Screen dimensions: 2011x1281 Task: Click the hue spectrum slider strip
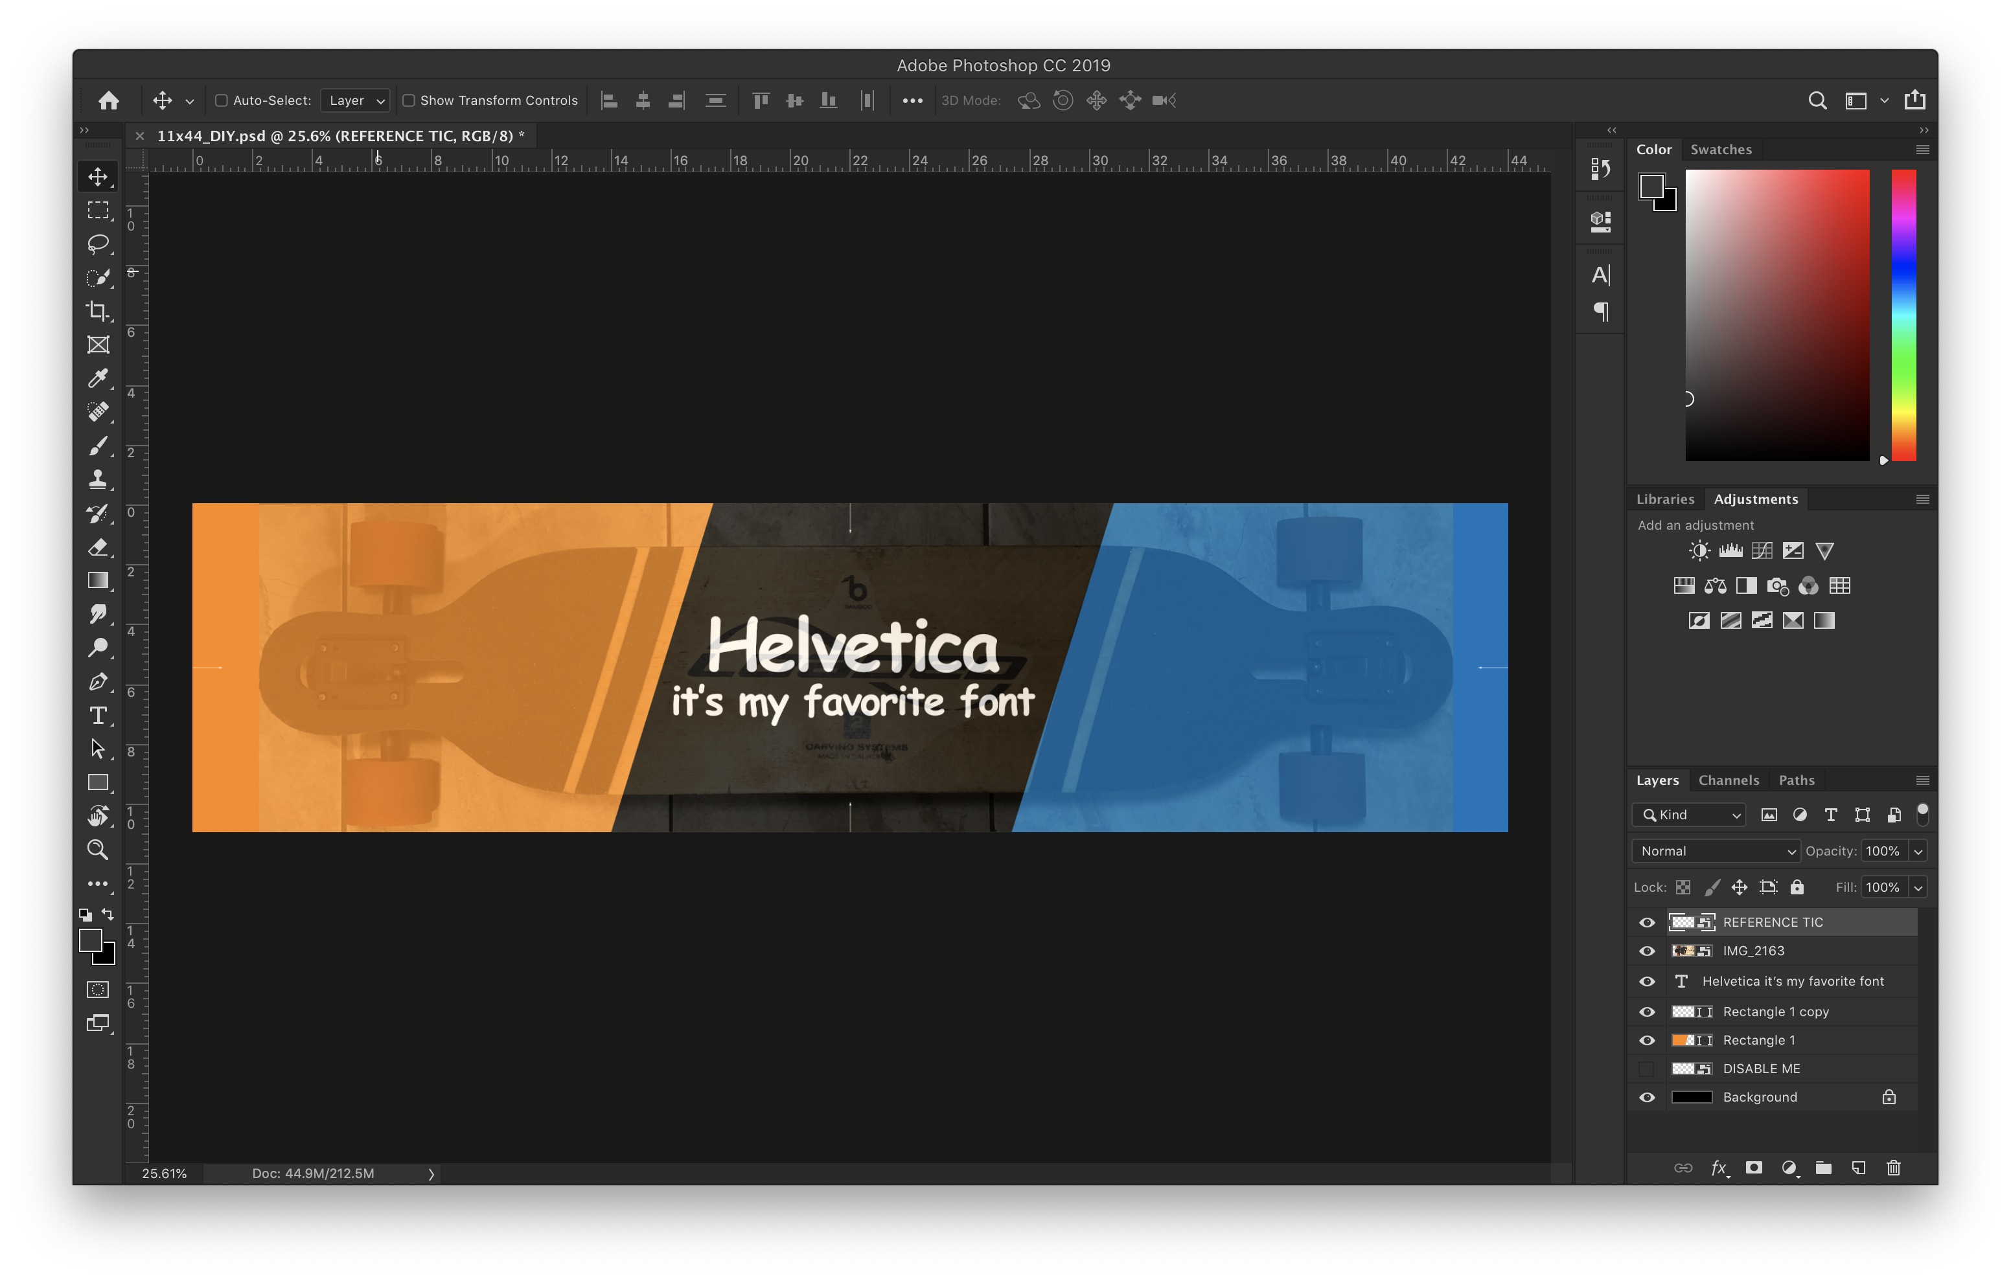(x=1903, y=315)
